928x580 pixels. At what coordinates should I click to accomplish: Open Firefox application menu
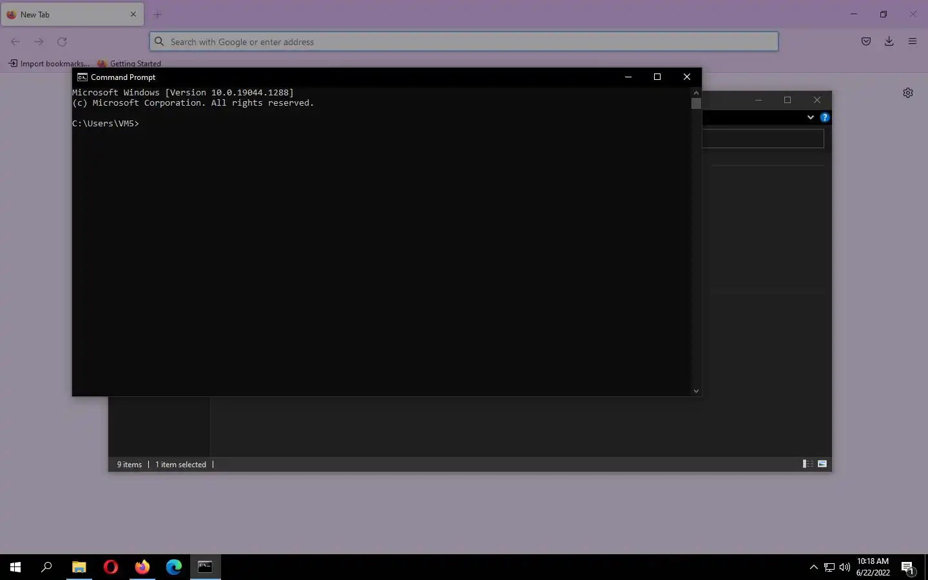pyautogui.click(x=913, y=42)
